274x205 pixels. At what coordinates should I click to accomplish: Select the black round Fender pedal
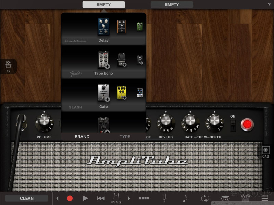coord(122,59)
